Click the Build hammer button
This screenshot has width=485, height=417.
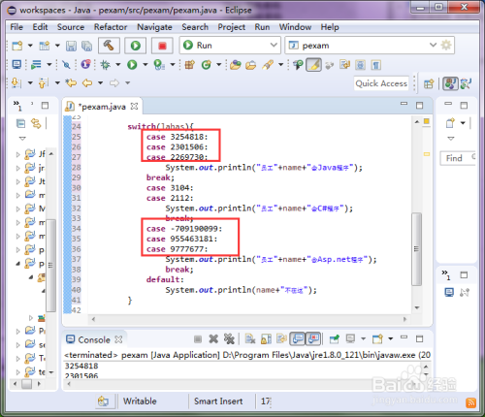109,46
